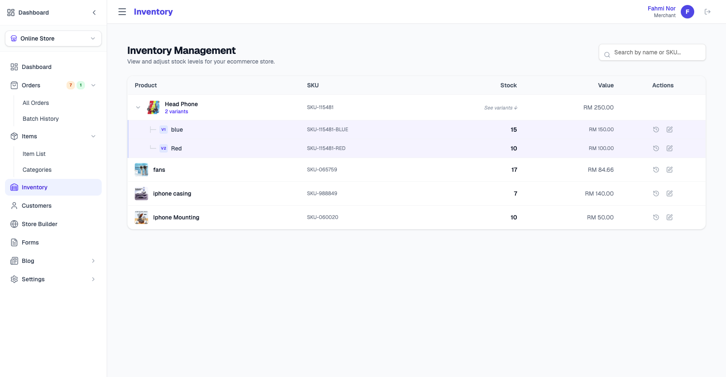Toggle the hamburger menu icon

(x=122, y=12)
